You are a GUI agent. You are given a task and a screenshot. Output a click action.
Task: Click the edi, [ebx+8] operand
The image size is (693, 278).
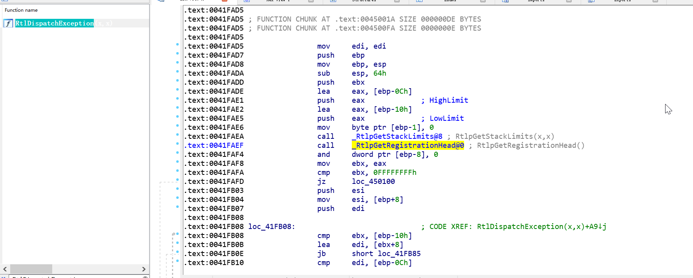click(x=378, y=245)
